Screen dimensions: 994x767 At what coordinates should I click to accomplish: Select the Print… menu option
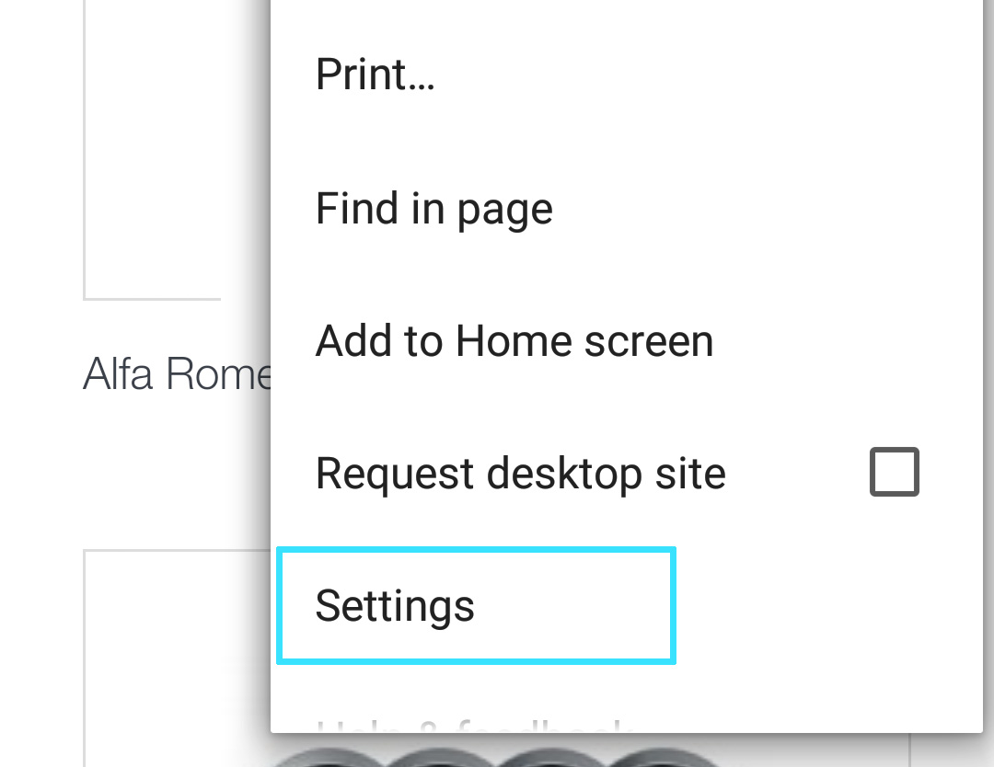pyautogui.click(x=375, y=74)
